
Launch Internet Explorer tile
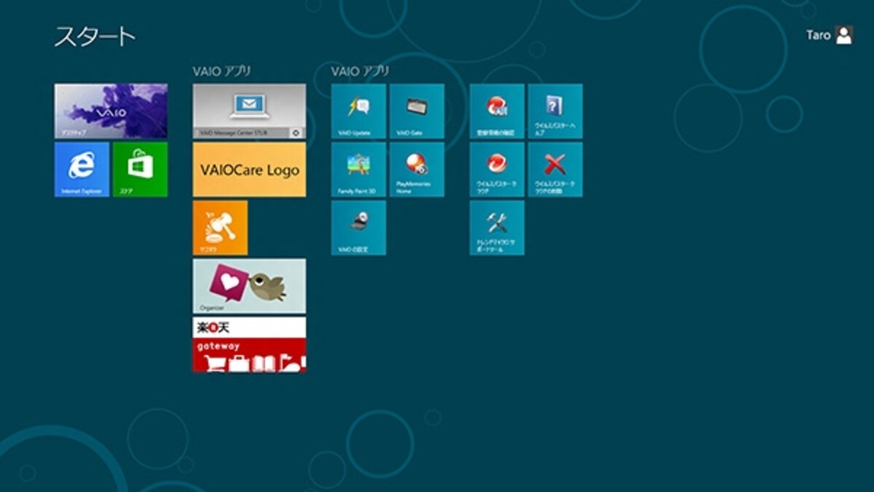82,170
